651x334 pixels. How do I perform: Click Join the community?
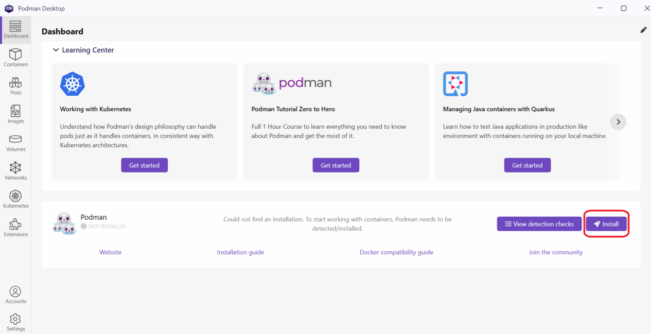556,252
